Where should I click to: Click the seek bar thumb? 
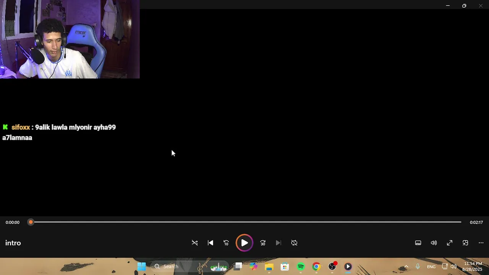pyautogui.click(x=31, y=222)
